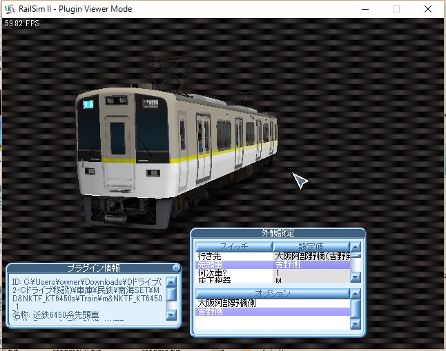The image size is (446, 351).
Task: Choose the 吉野側 option in the オプション list
Action: 273,312
